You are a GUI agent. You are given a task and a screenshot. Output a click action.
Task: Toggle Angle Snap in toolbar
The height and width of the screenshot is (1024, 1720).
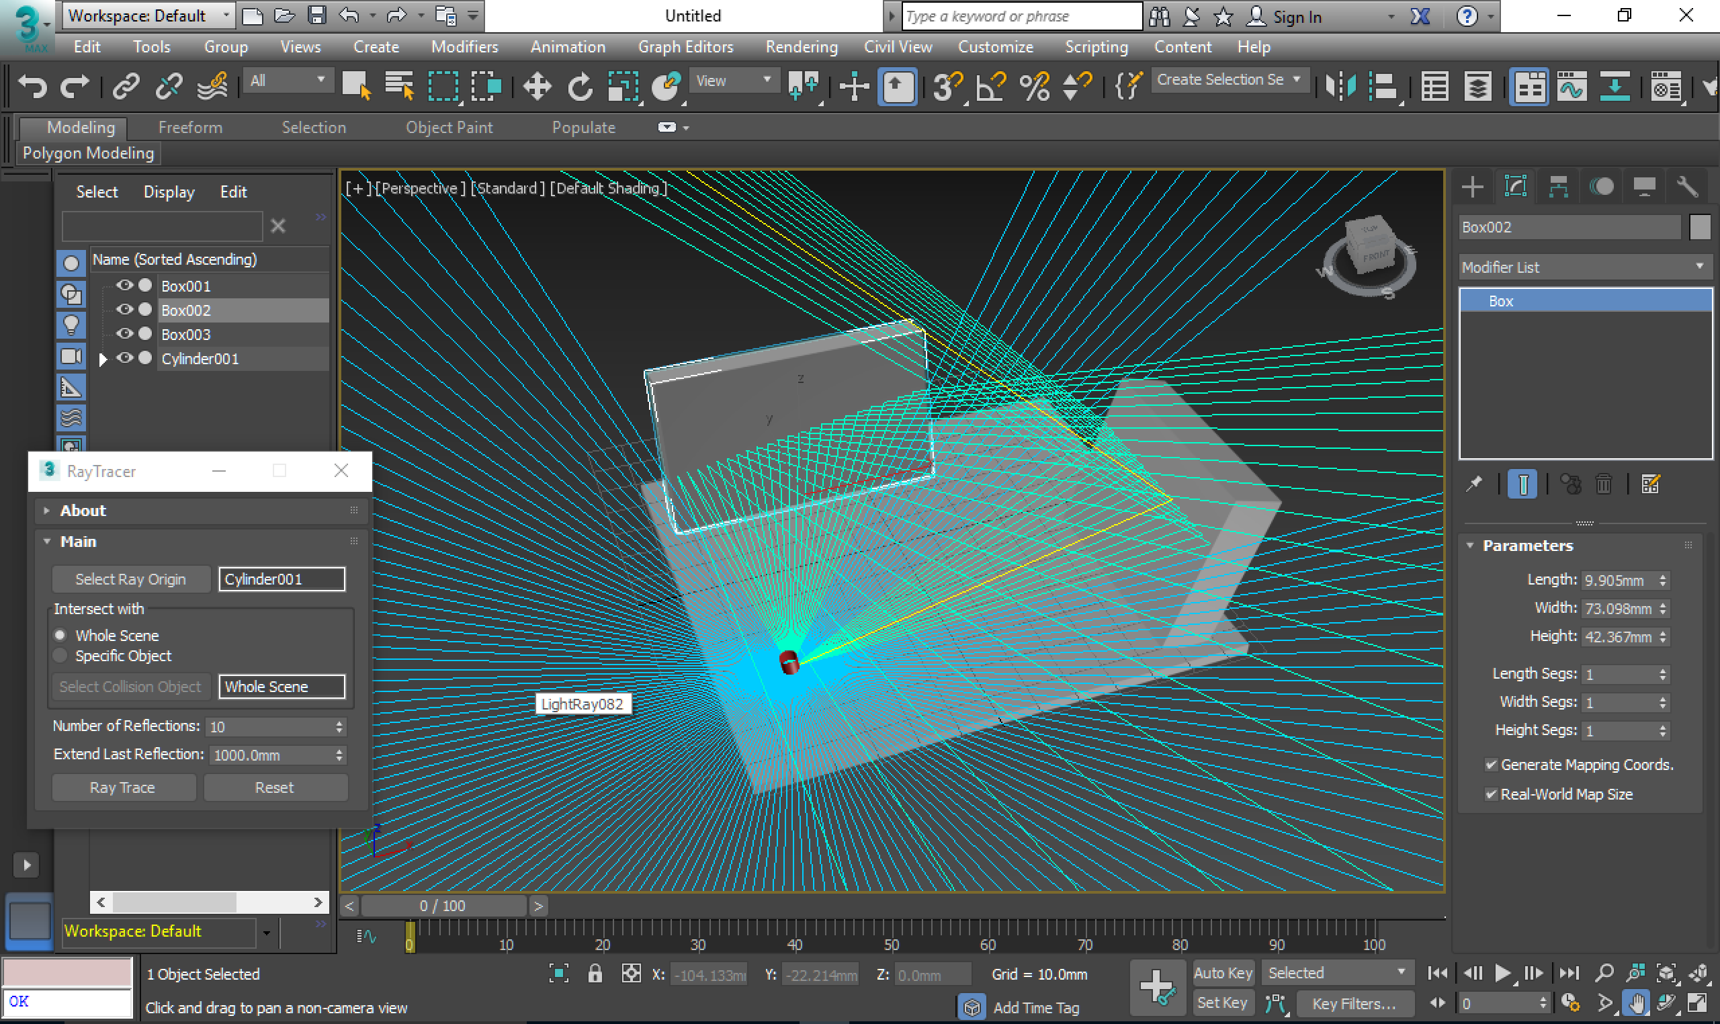click(x=991, y=87)
